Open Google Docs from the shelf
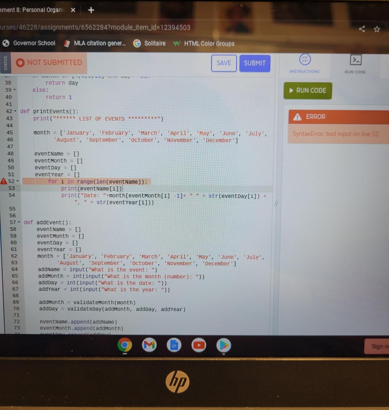This screenshot has height=410, width=389. (x=174, y=345)
